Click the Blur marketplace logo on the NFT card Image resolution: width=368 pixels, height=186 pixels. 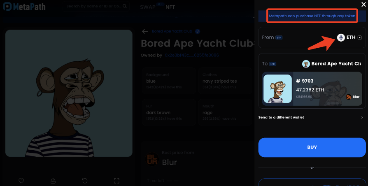348,97
